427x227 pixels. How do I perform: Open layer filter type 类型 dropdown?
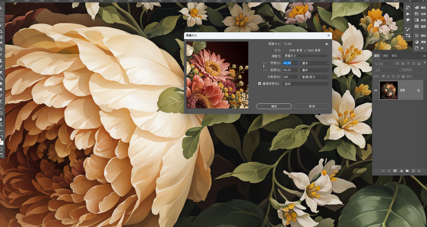382,64
